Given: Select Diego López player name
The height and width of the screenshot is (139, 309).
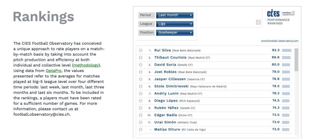Looking at the screenshot, I should (x=166, y=101).
